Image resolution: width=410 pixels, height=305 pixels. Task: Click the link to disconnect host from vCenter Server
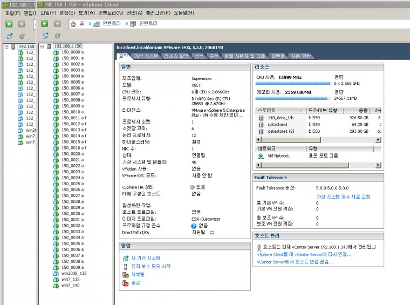tap(295, 262)
